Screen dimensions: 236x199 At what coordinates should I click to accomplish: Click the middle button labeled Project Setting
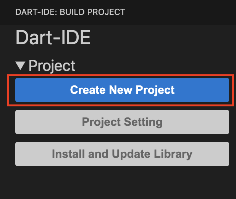tap(122, 122)
